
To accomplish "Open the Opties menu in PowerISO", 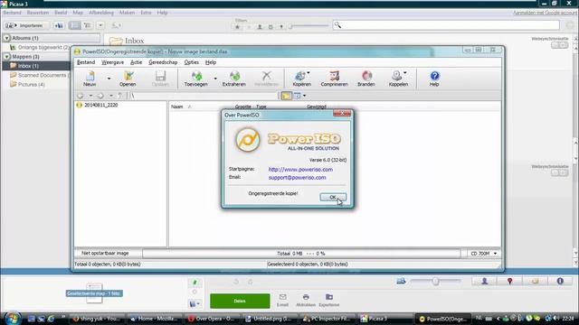I will point(192,62).
